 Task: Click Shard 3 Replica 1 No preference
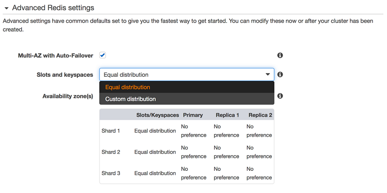coord(226,173)
